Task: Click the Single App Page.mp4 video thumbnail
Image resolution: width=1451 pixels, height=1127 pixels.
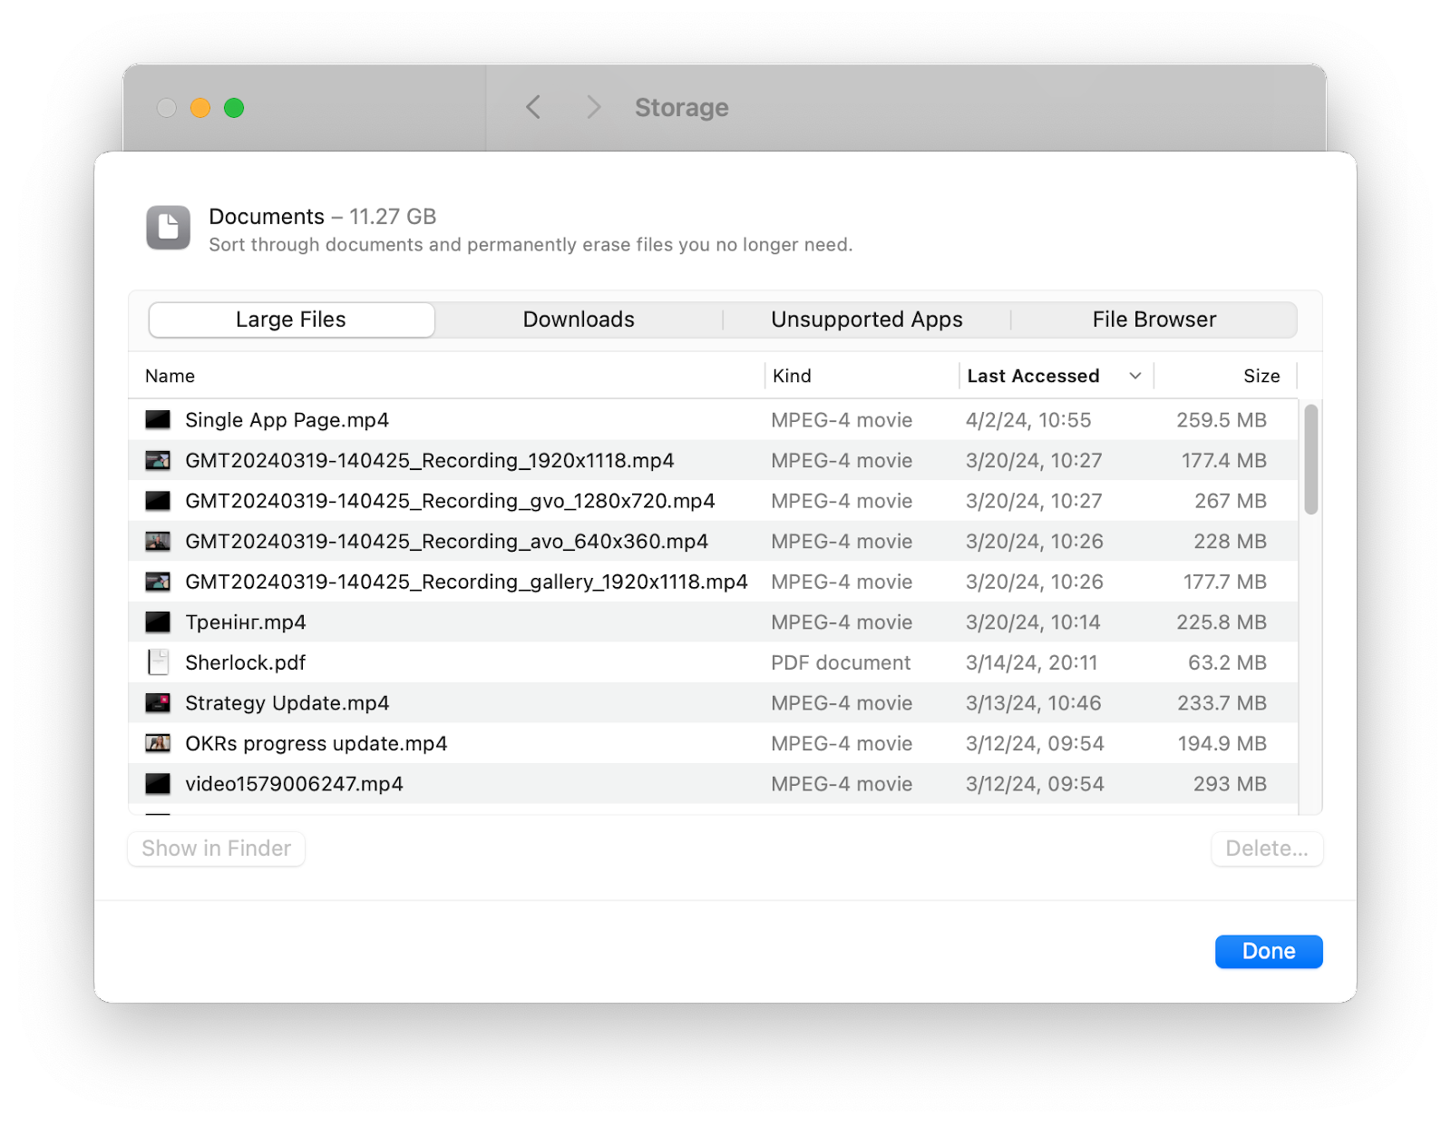Action: [158, 419]
